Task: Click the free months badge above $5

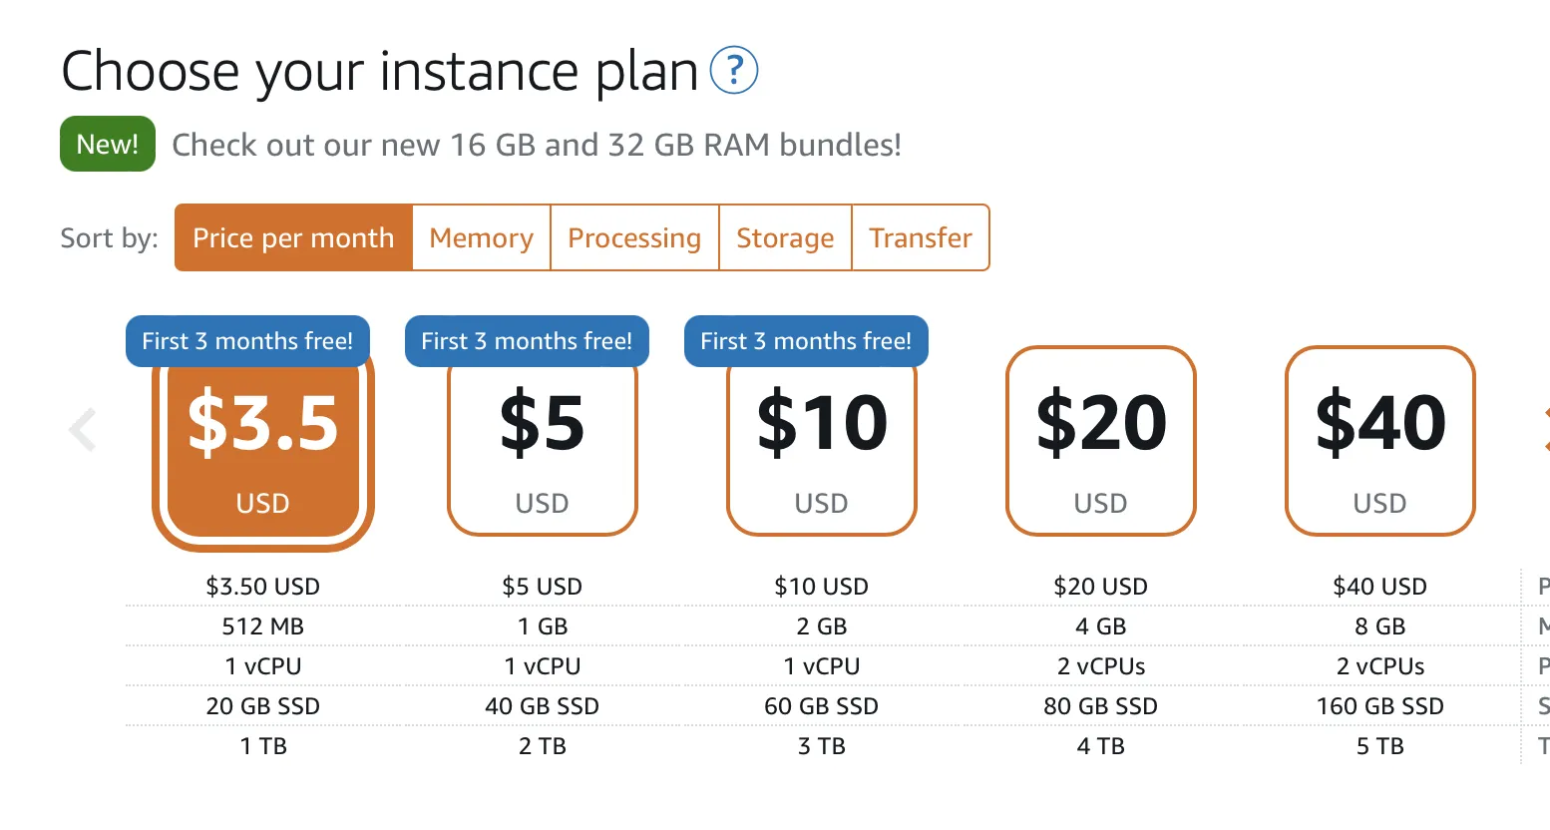Action: [527, 341]
